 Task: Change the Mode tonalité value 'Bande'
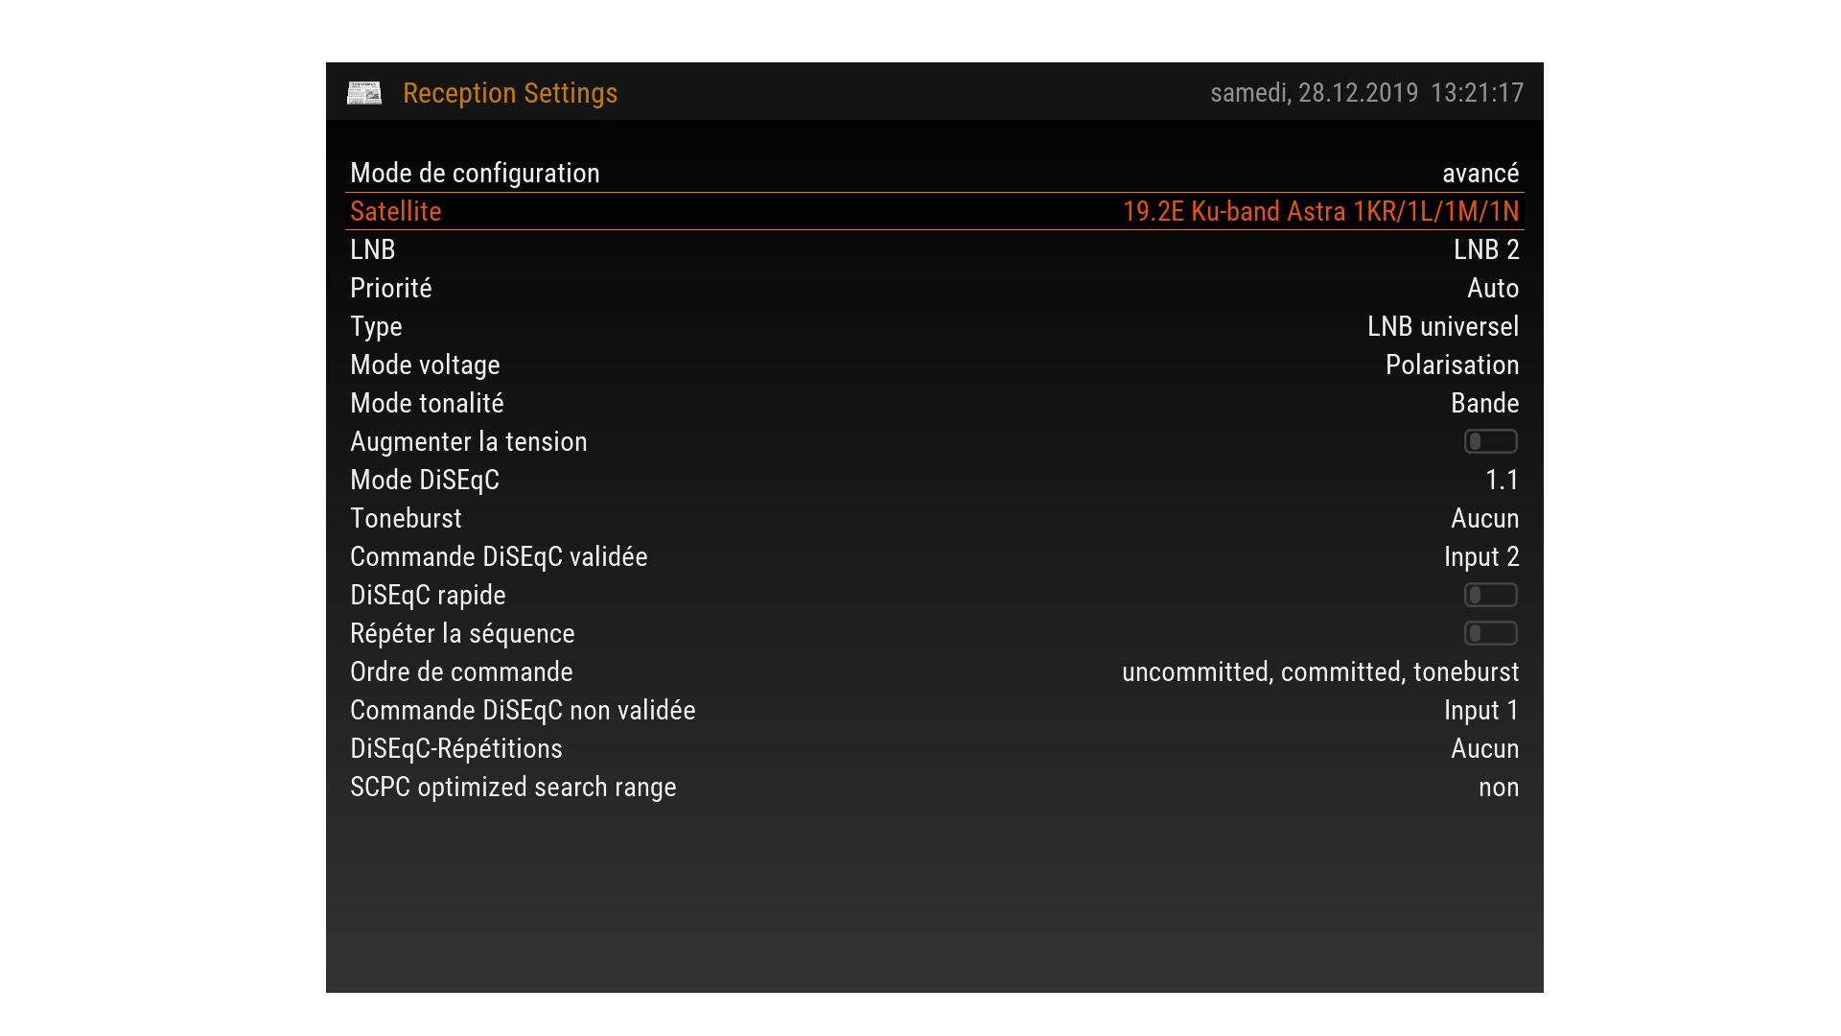click(1484, 403)
